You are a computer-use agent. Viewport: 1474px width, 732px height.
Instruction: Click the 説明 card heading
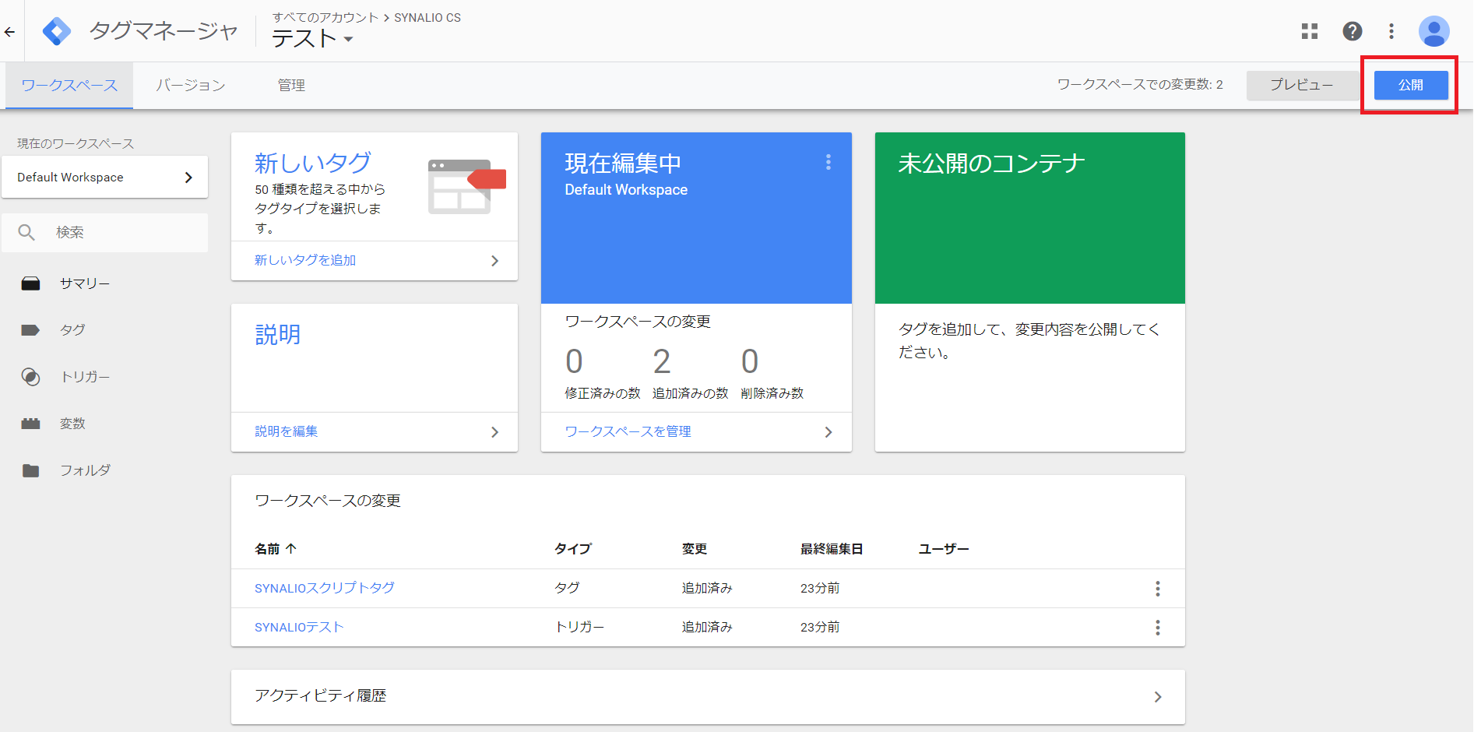278,334
